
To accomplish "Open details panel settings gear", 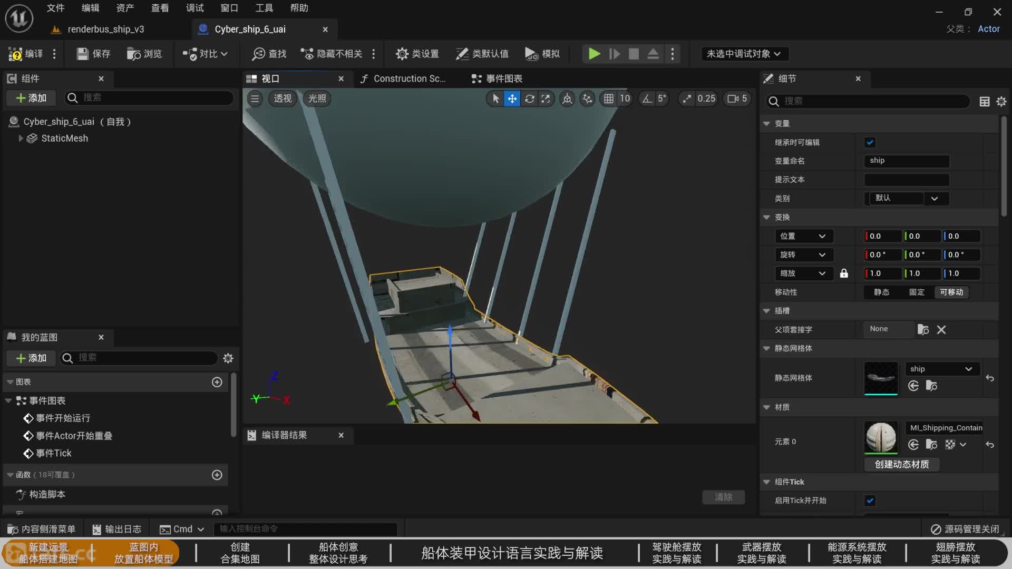I will point(1001,101).
